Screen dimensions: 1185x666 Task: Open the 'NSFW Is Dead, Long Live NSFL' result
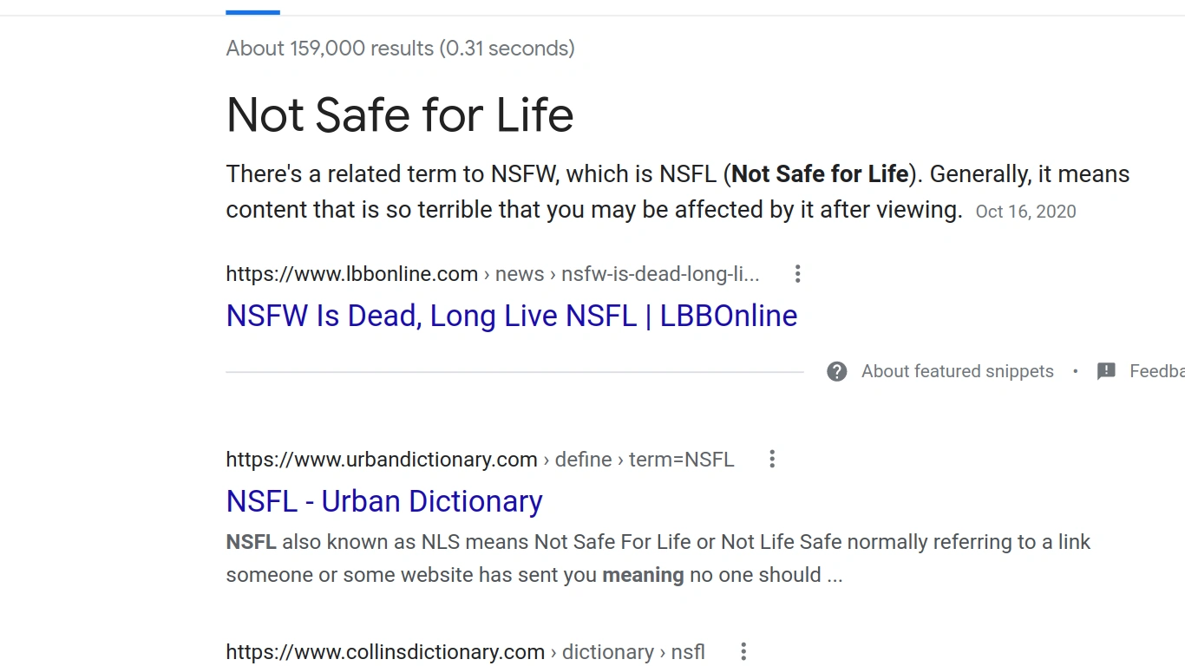pos(511,316)
